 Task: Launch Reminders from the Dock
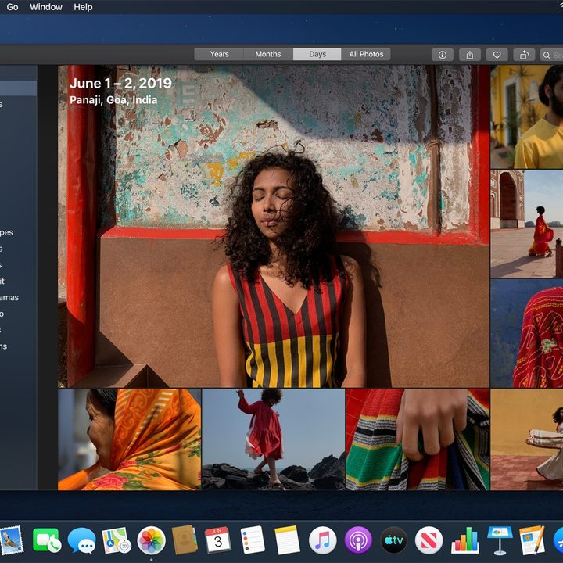coord(253,540)
